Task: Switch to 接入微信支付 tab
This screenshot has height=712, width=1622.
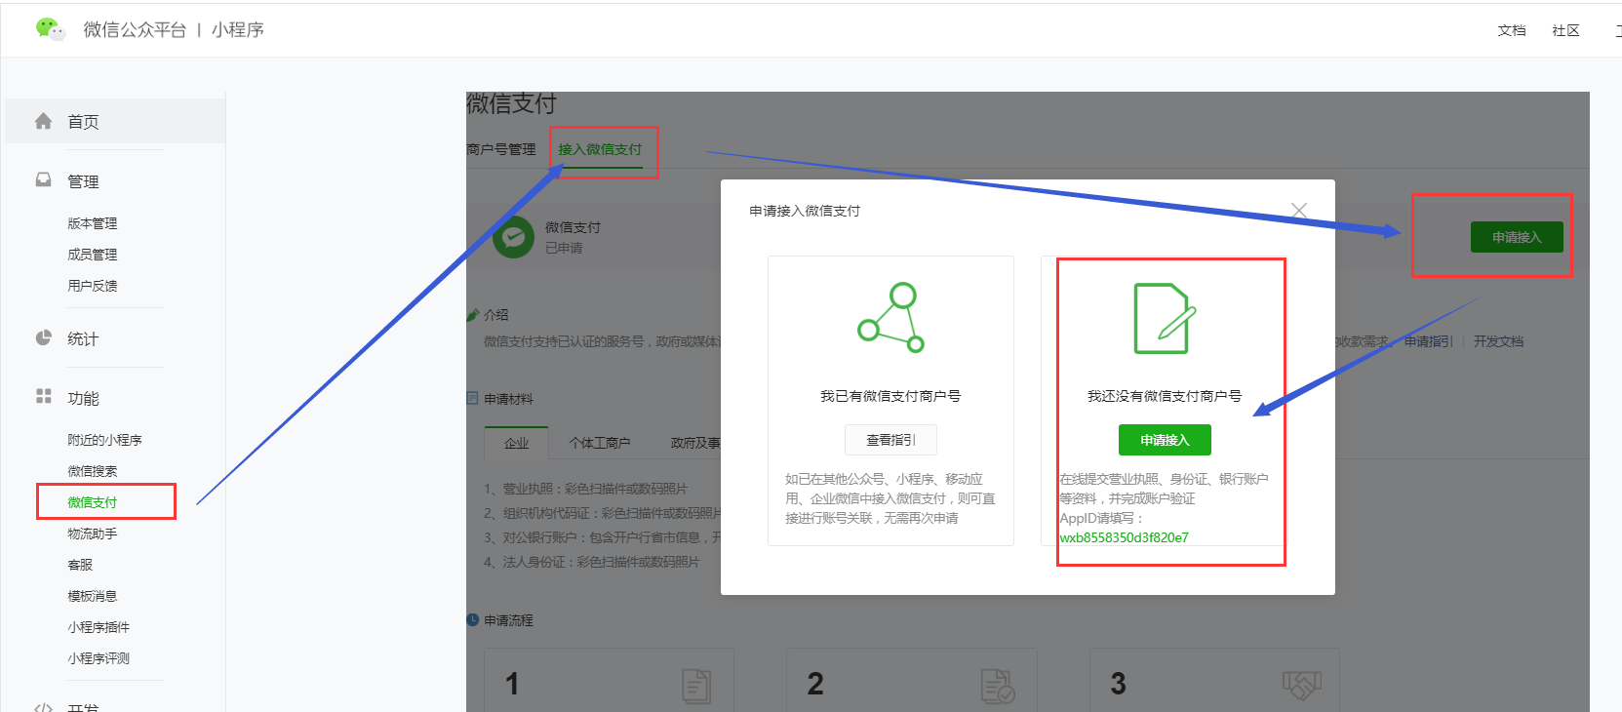Action: pyautogui.click(x=600, y=149)
